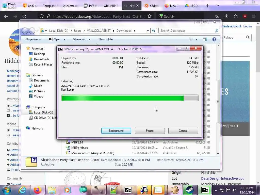Open taskbar clock 10:31 PM
The image size is (260, 195).
247,190
